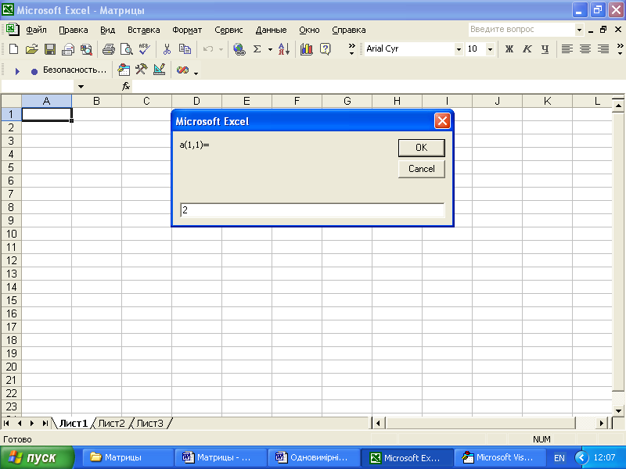Open the font name dropdown

459,49
